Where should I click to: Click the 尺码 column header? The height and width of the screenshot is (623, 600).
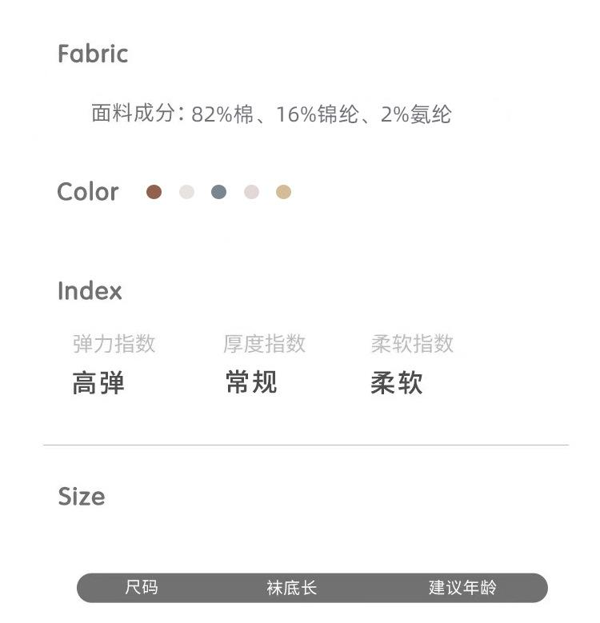tap(142, 588)
